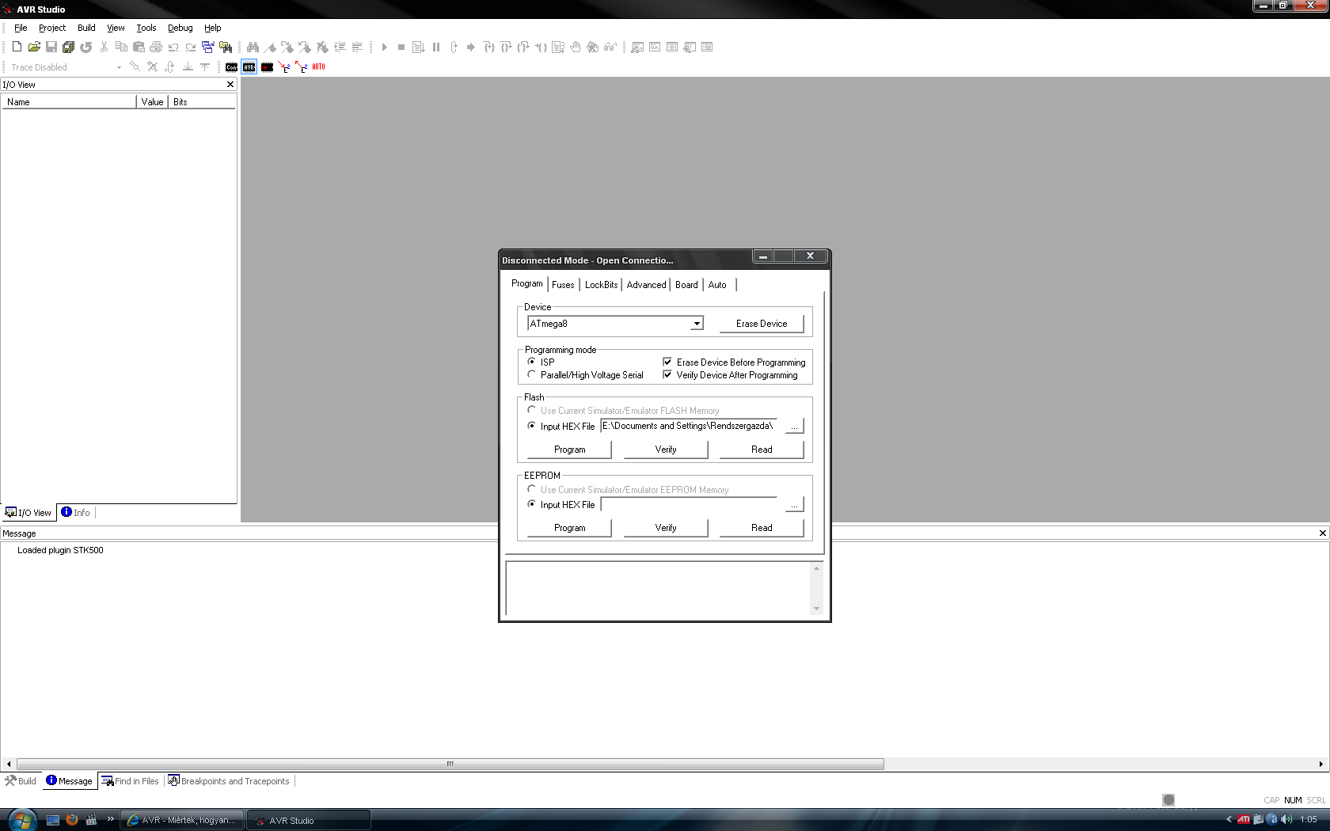This screenshot has width=1330, height=831.
Task: Click the Con connect chip icon
Action: 231,67
